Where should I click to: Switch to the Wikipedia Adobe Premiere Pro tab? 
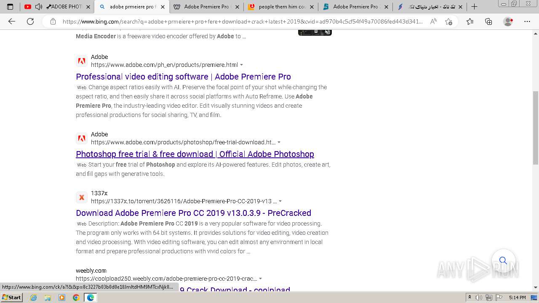point(207,7)
